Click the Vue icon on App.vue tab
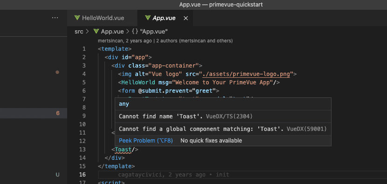 (148, 18)
